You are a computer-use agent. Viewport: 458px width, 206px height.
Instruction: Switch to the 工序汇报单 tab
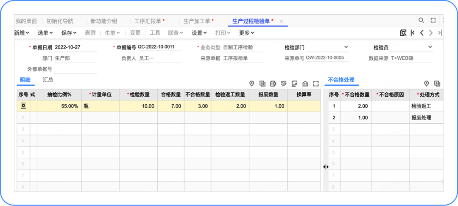[x=149, y=21]
